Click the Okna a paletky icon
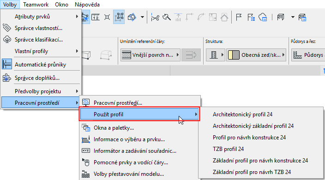This screenshot has width=325, height=180. 86,128
